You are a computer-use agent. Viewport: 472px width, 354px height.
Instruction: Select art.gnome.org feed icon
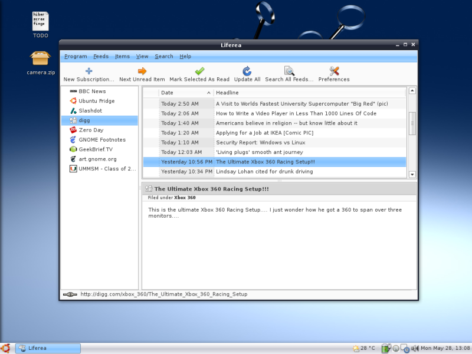[73, 159]
